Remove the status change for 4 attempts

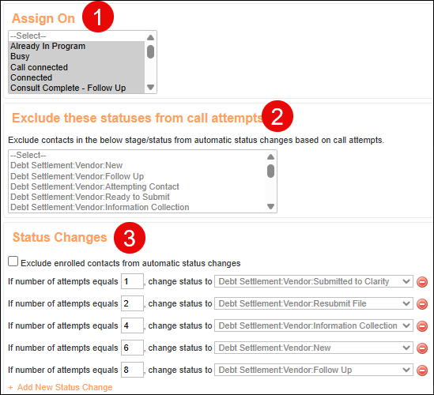[422, 326]
